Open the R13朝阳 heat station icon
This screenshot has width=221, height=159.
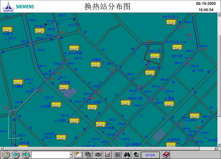pos(18,82)
